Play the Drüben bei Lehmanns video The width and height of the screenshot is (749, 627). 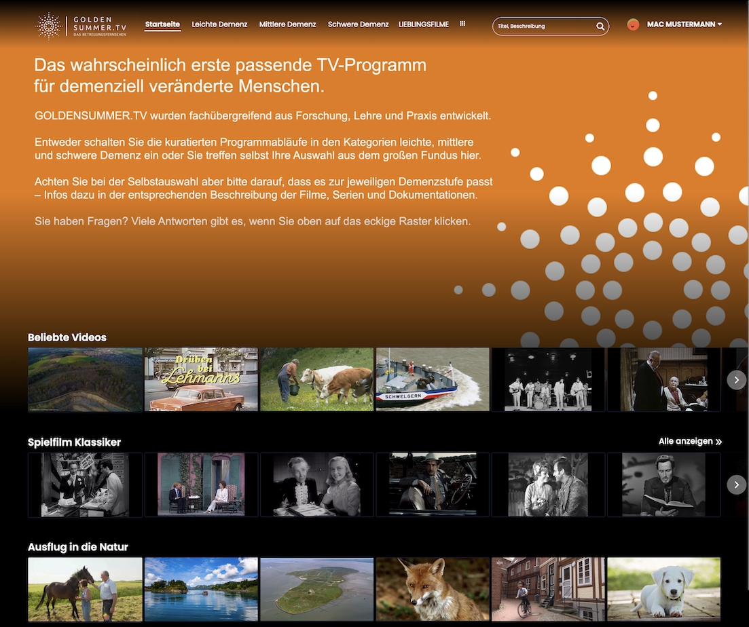tap(201, 379)
